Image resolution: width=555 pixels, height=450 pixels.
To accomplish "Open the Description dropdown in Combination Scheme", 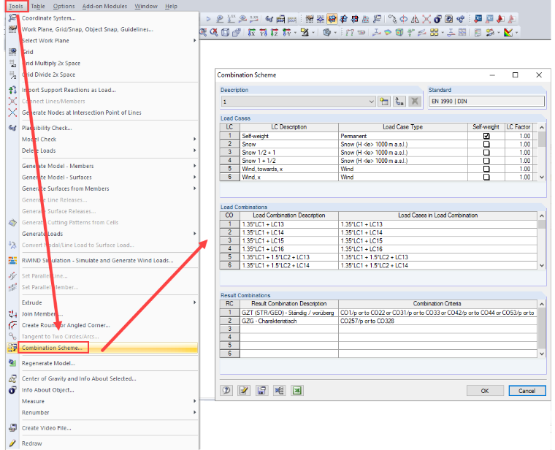I will [371, 102].
